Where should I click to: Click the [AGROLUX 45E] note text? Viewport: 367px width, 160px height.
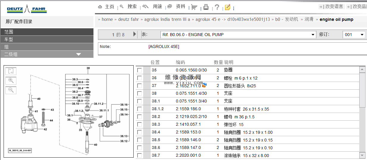pyautogui.click(x=164, y=46)
